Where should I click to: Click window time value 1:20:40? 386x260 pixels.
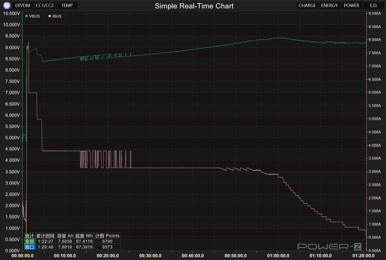45,247
